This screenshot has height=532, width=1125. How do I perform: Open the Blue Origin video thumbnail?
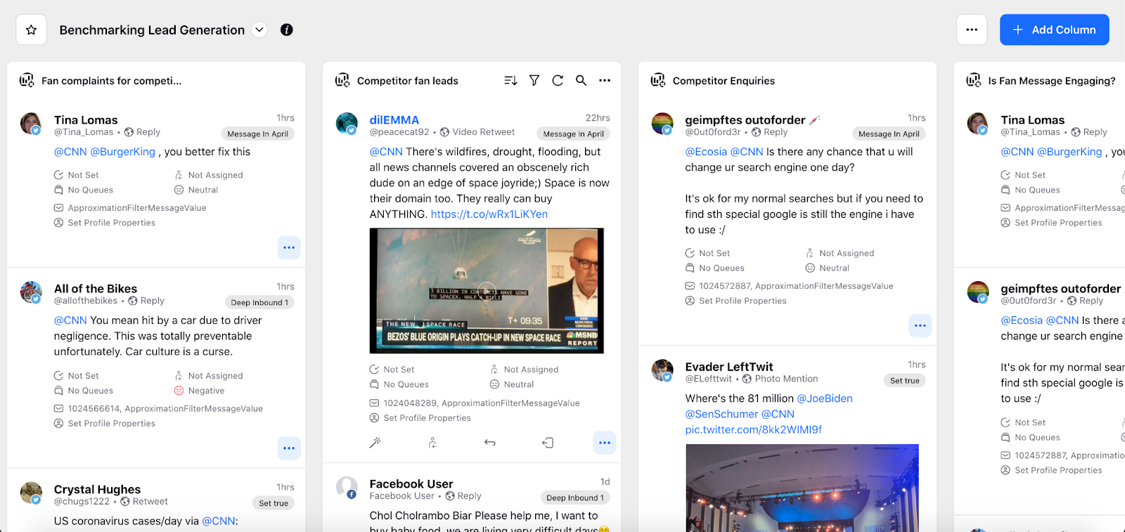tap(487, 290)
